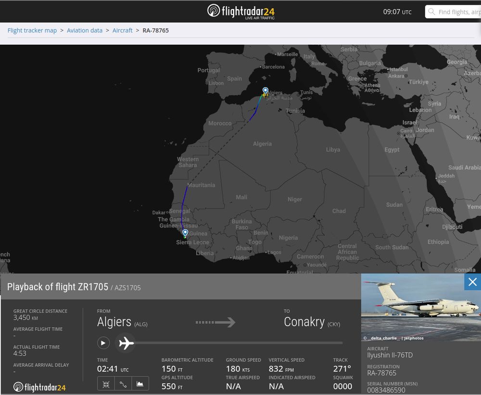Screen dimensions: 481x395
Task: Click the airplane playback slider handle
Action: [126, 343]
